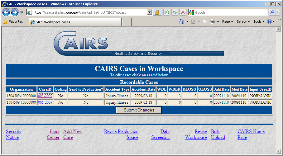Open a new blank tab
The width and height of the screenshot is (283, 156).
click(127, 22)
